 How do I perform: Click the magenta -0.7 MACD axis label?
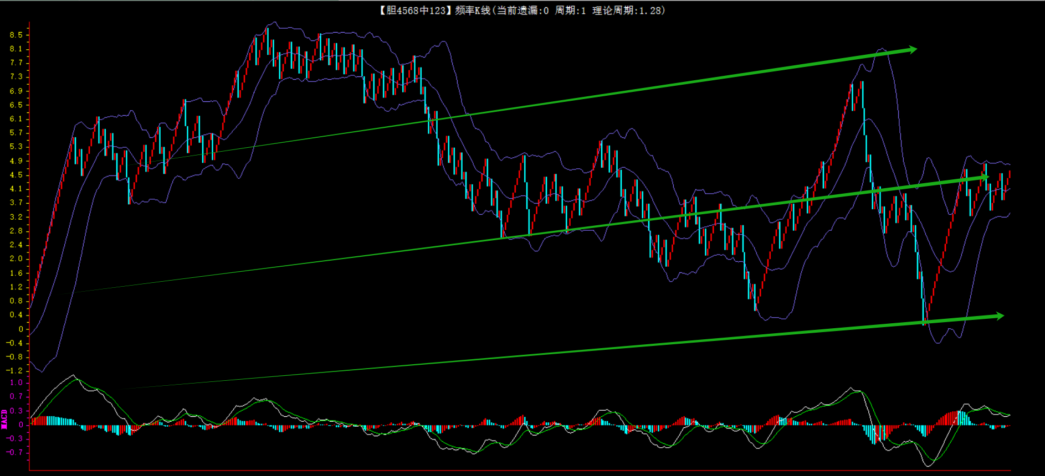[14, 452]
